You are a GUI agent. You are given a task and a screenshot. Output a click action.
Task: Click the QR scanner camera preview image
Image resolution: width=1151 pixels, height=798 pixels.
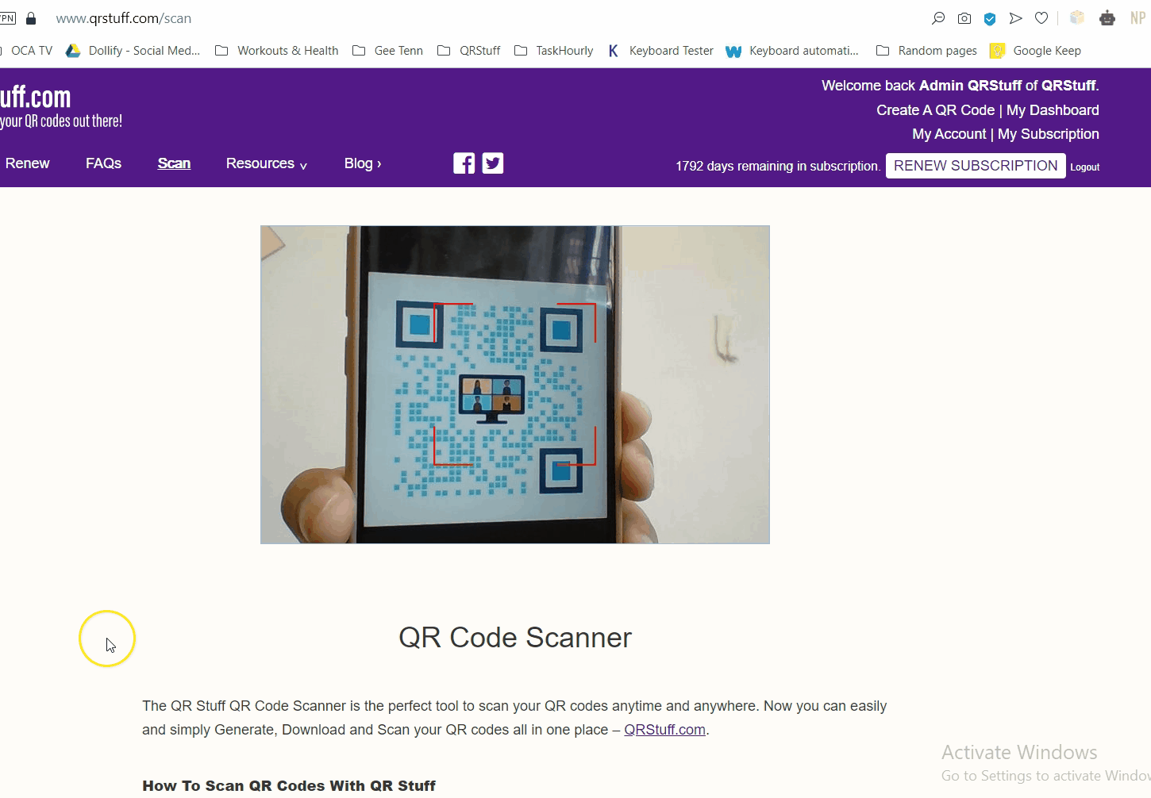pos(515,385)
